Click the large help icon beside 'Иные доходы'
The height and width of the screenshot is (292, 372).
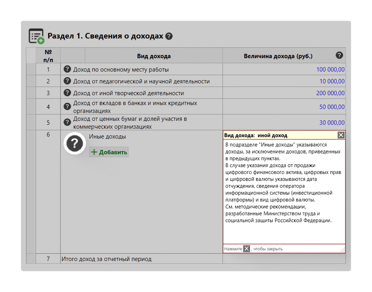[x=75, y=144]
